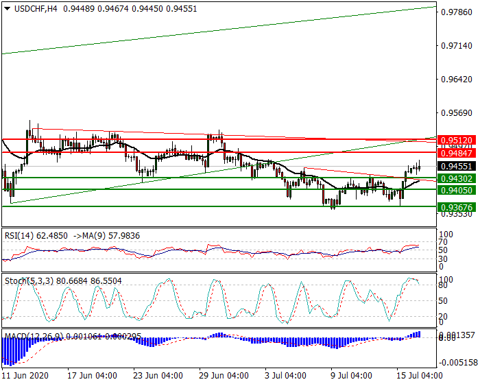Screen dimensions: 480x384
Task: Select the USDCHF,H4 chart title text
Action: point(36,9)
